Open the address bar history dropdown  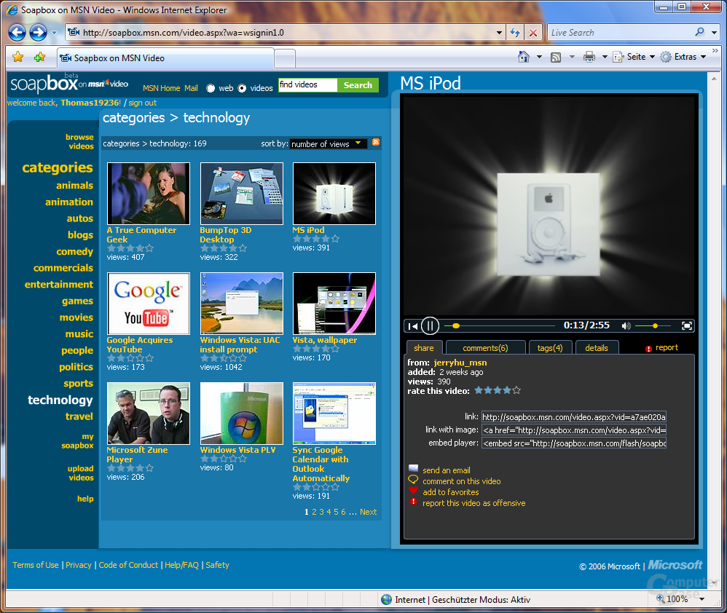[499, 32]
